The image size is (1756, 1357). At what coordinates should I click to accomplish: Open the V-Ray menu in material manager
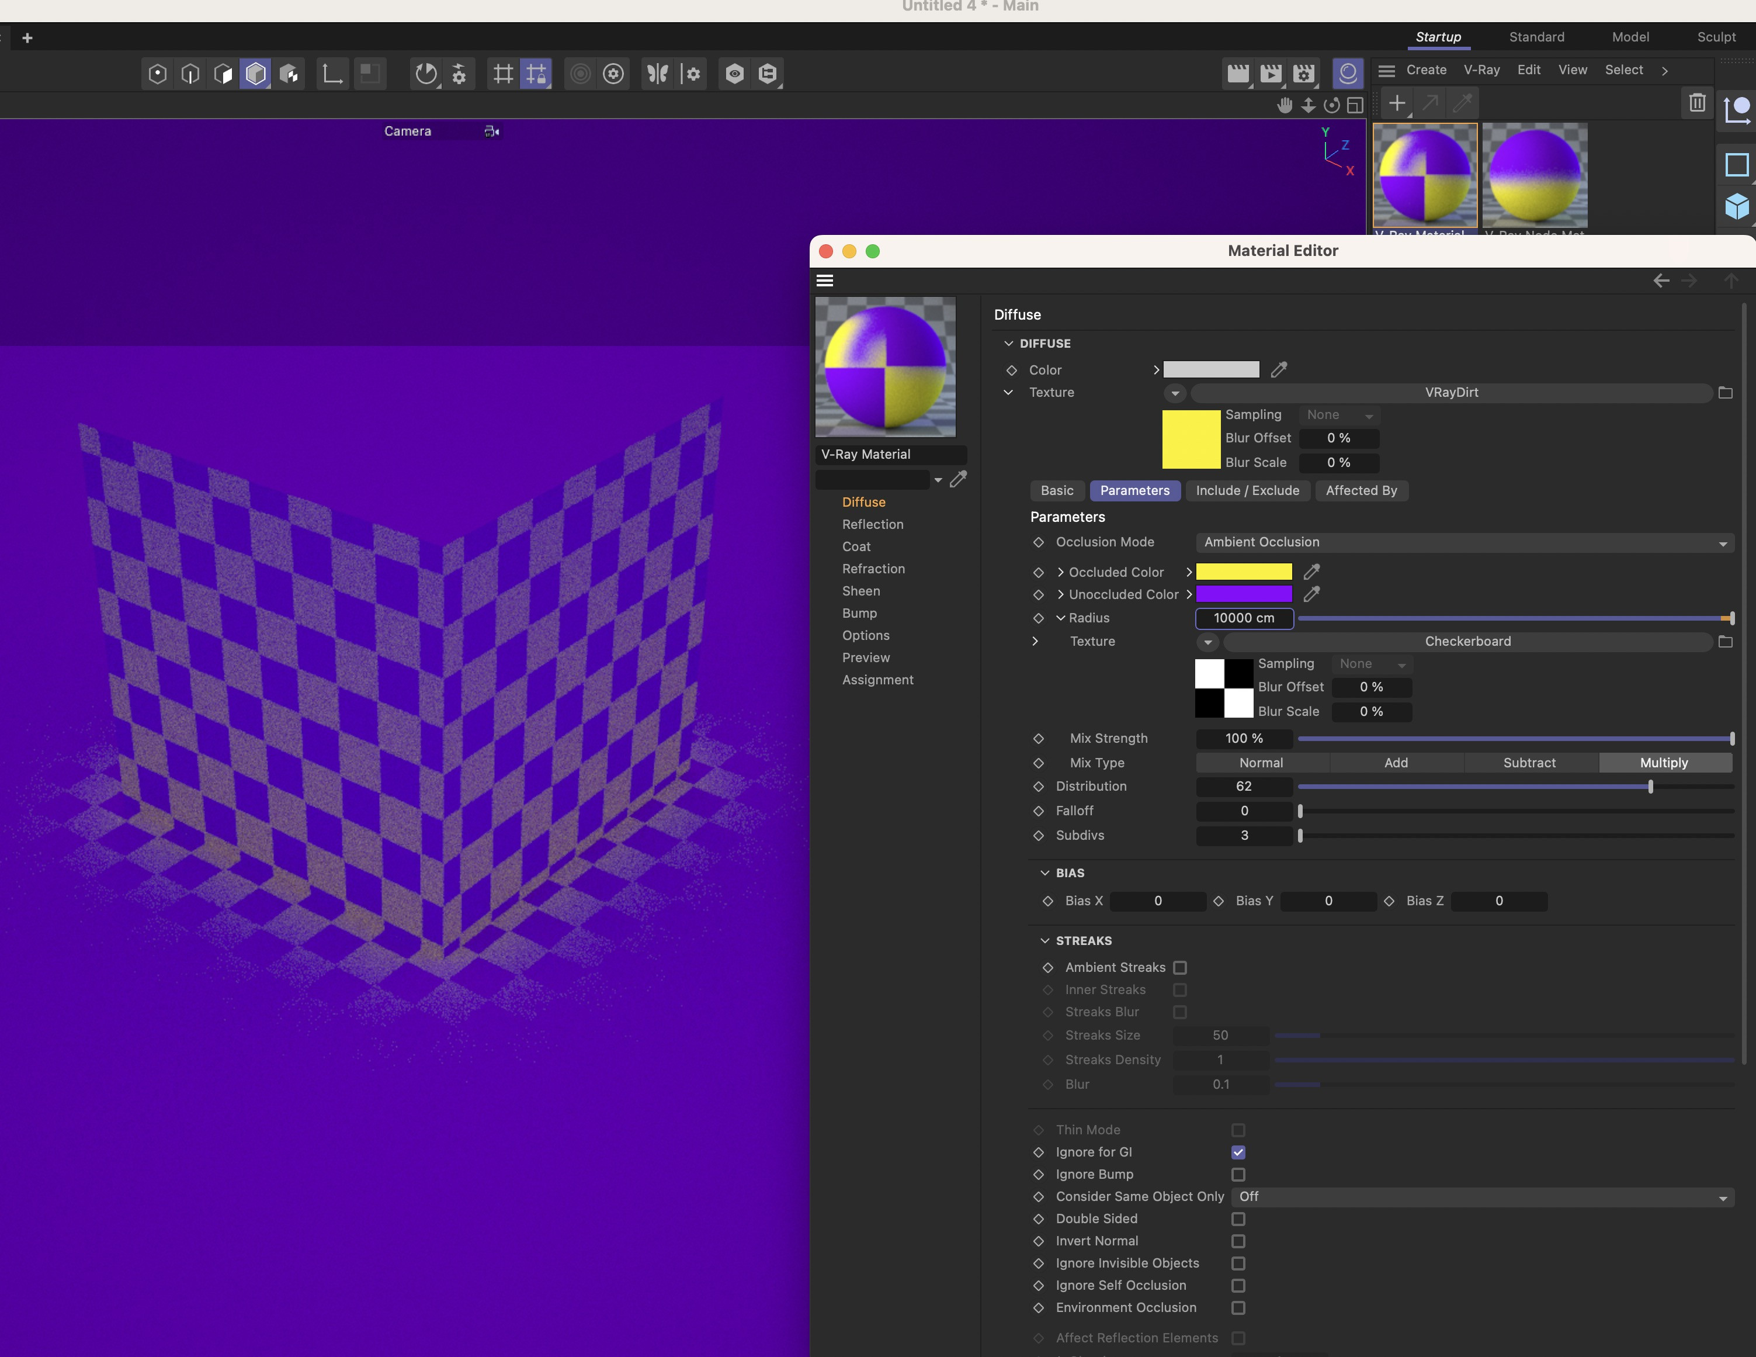[1482, 70]
